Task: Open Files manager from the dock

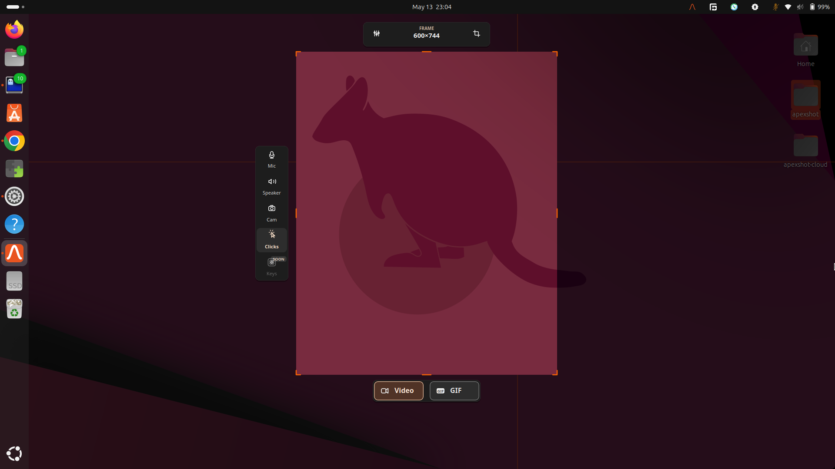Action: (x=14, y=57)
